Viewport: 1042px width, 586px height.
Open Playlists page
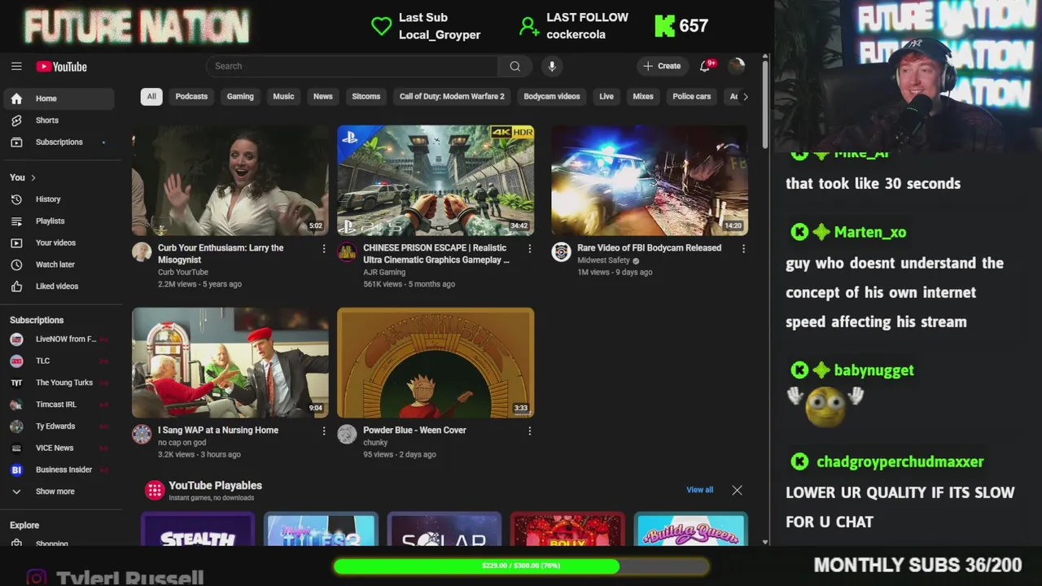tap(57, 221)
